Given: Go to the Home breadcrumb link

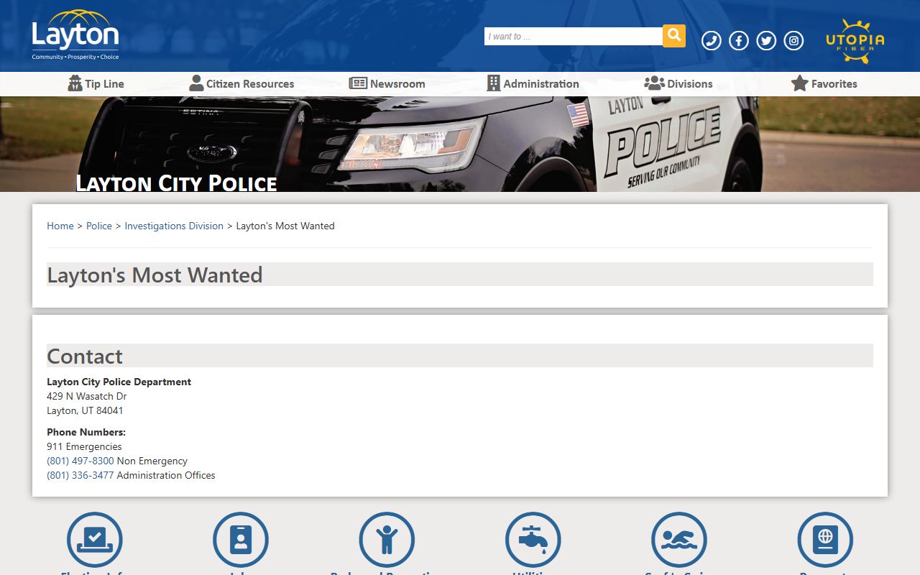Looking at the screenshot, I should click(x=60, y=226).
